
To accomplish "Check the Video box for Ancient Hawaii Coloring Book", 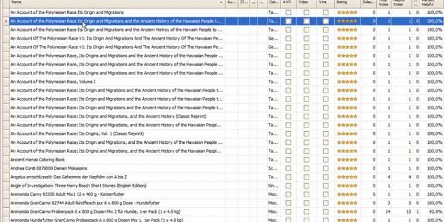I will pyautogui.click(x=307, y=159).
